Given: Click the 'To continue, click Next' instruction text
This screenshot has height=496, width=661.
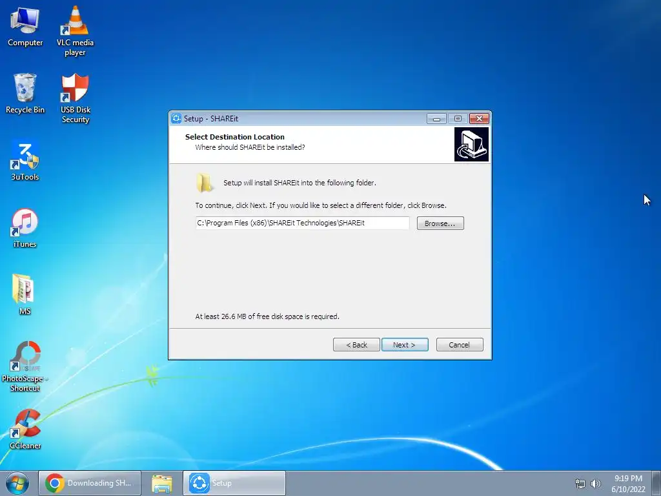Looking at the screenshot, I should [321, 205].
